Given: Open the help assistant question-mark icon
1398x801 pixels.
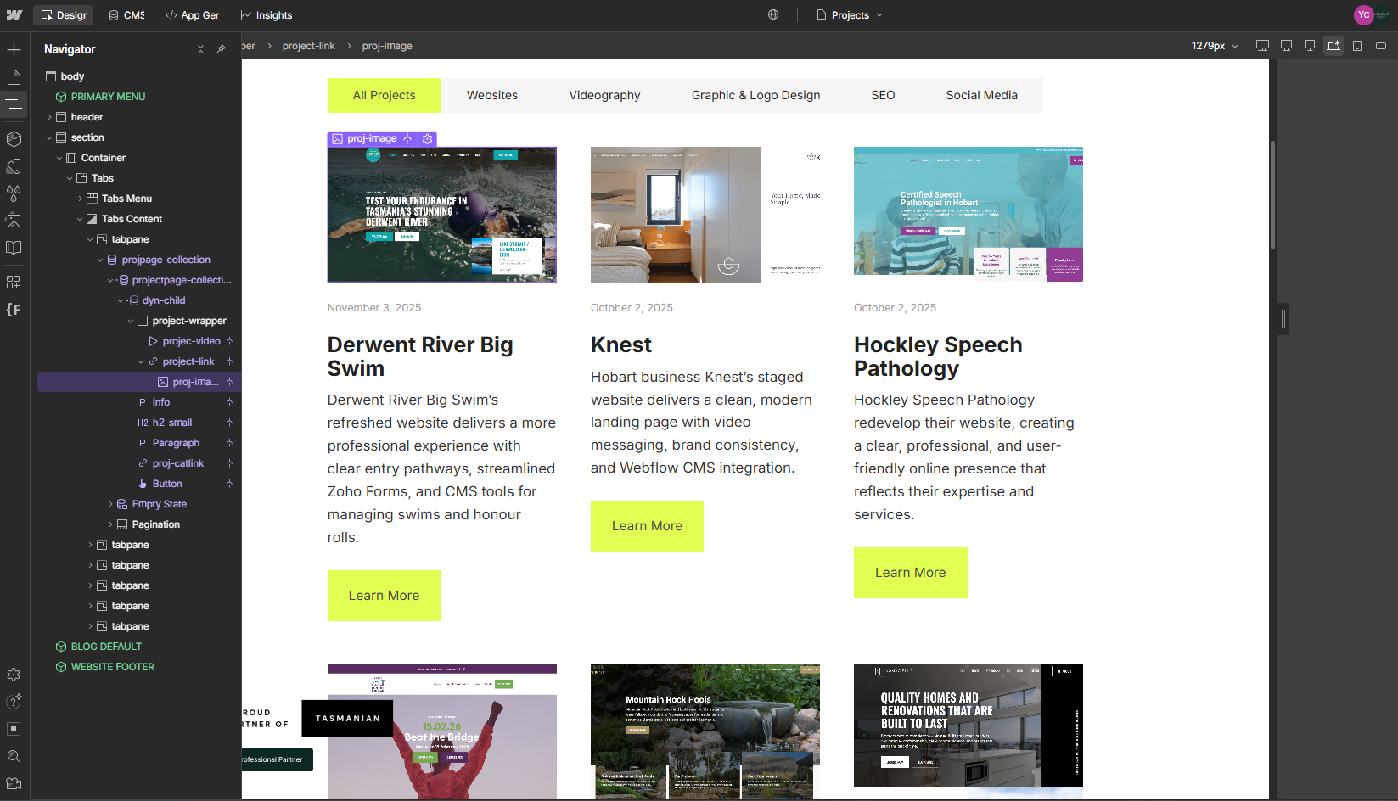Looking at the screenshot, I should pos(14,702).
